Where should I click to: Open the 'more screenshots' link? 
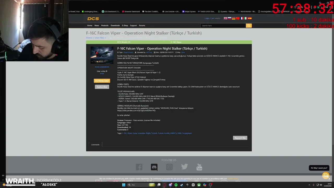tap(102, 67)
